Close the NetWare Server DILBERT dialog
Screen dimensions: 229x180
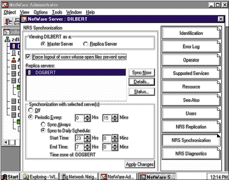[221, 19]
